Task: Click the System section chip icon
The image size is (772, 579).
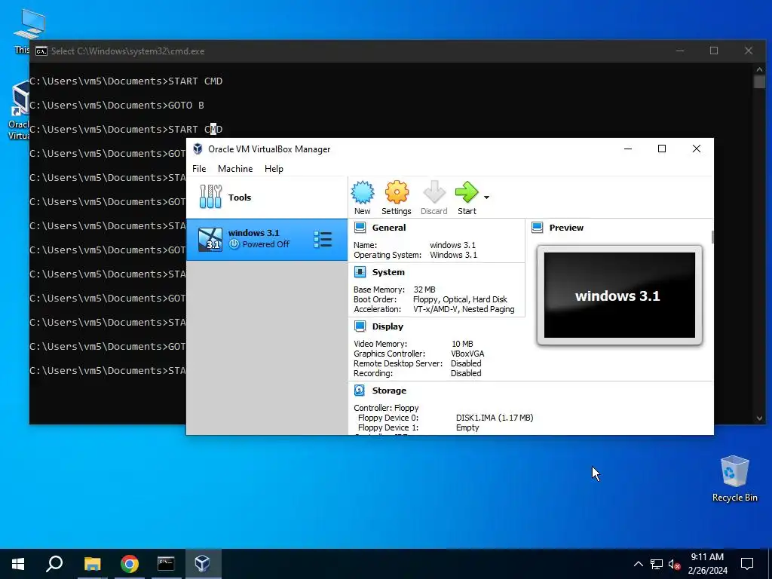Action: (360, 271)
